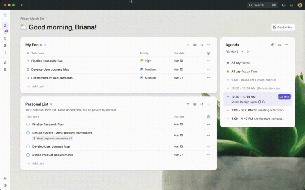Click the Search field in title bar
305x190 pixels.
pyautogui.click(x=263, y=5)
